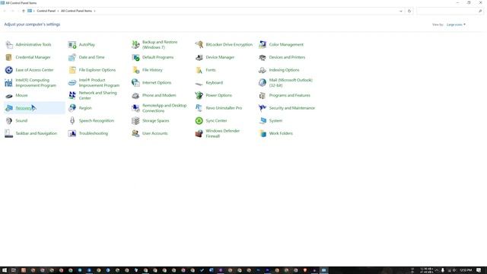Open the Ease of Access Center icon
487x274 pixels.
(x=9, y=70)
